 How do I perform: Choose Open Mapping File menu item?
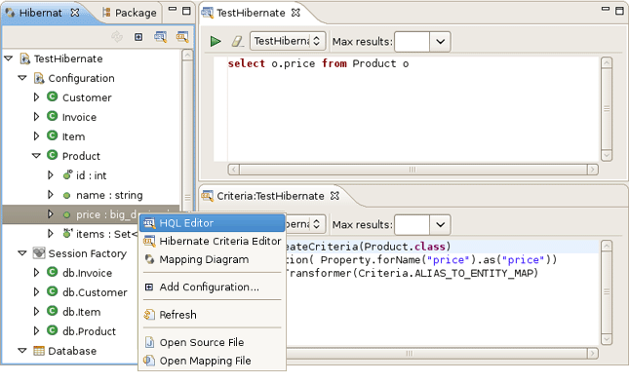(x=213, y=361)
